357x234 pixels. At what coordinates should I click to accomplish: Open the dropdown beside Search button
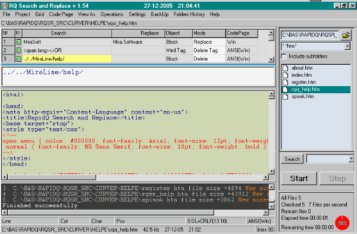coord(351,159)
